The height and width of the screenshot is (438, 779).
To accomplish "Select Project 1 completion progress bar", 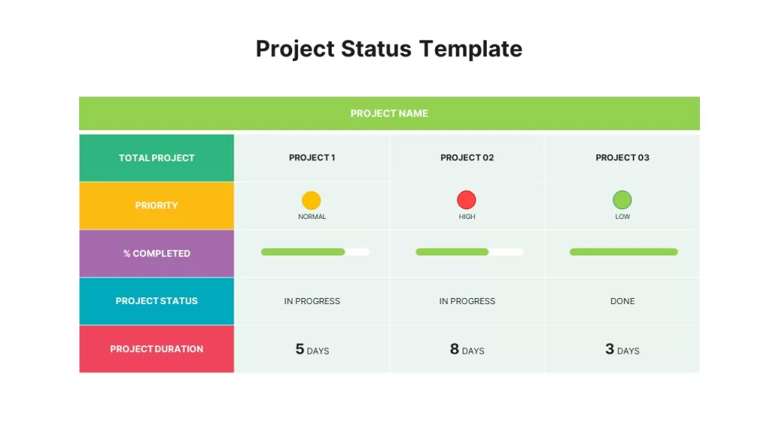I will coord(315,252).
